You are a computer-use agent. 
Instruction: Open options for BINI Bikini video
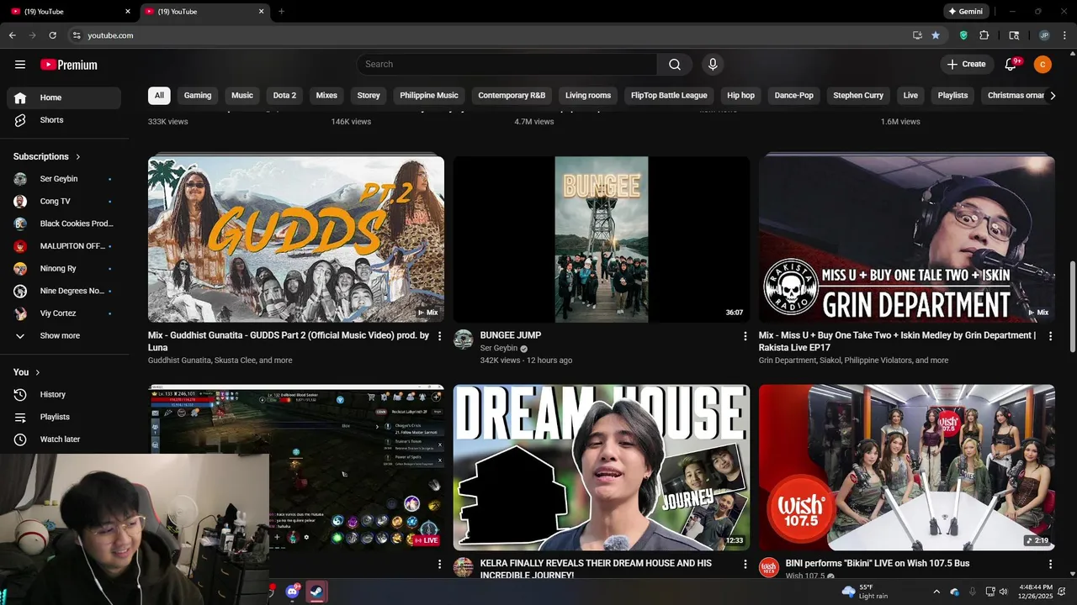1050,565
